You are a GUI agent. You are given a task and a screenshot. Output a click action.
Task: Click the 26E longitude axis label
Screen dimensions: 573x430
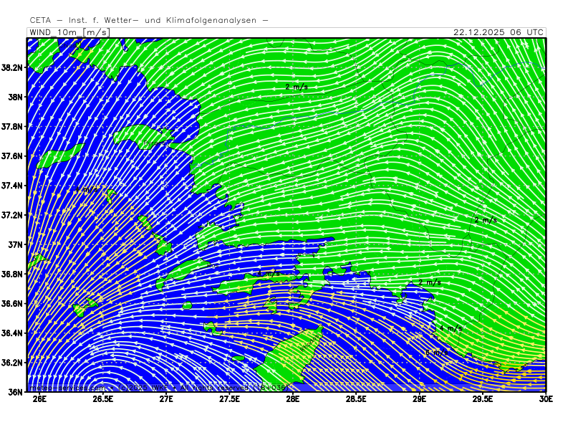[x=39, y=399]
